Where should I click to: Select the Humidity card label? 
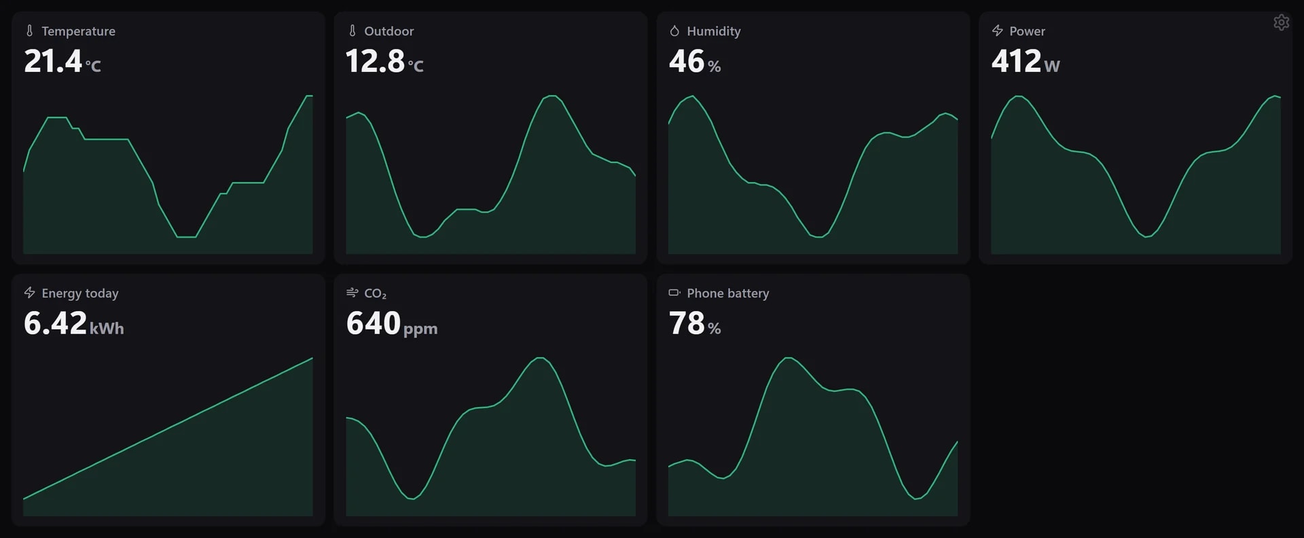pyautogui.click(x=714, y=31)
